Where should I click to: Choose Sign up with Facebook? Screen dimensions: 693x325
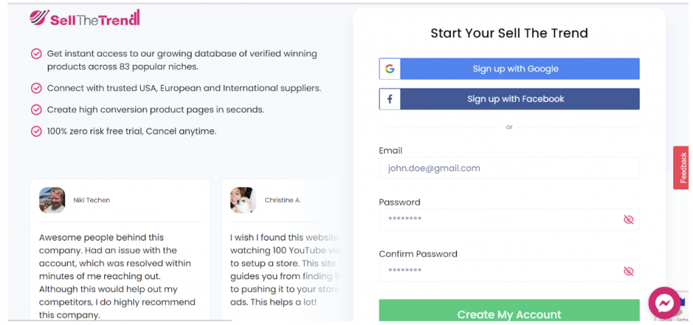click(x=509, y=99)
